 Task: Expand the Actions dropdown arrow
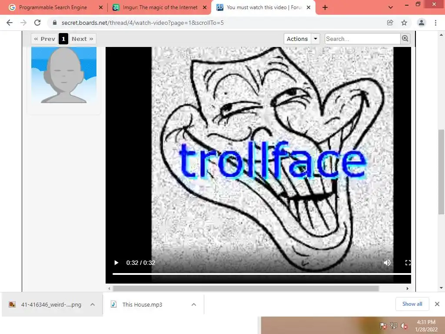(315, 39)
